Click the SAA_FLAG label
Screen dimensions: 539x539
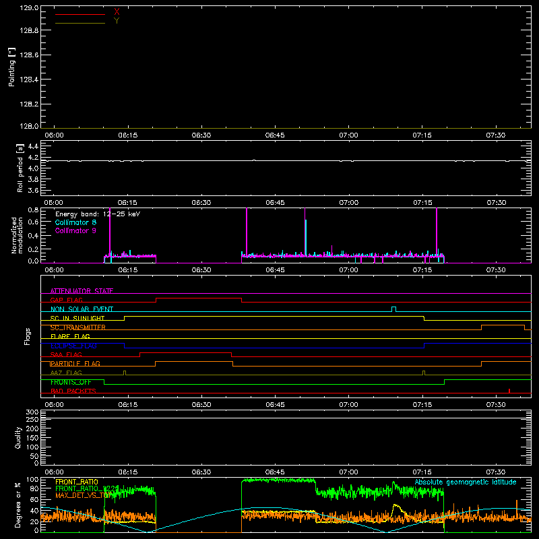tap(66, 354)
